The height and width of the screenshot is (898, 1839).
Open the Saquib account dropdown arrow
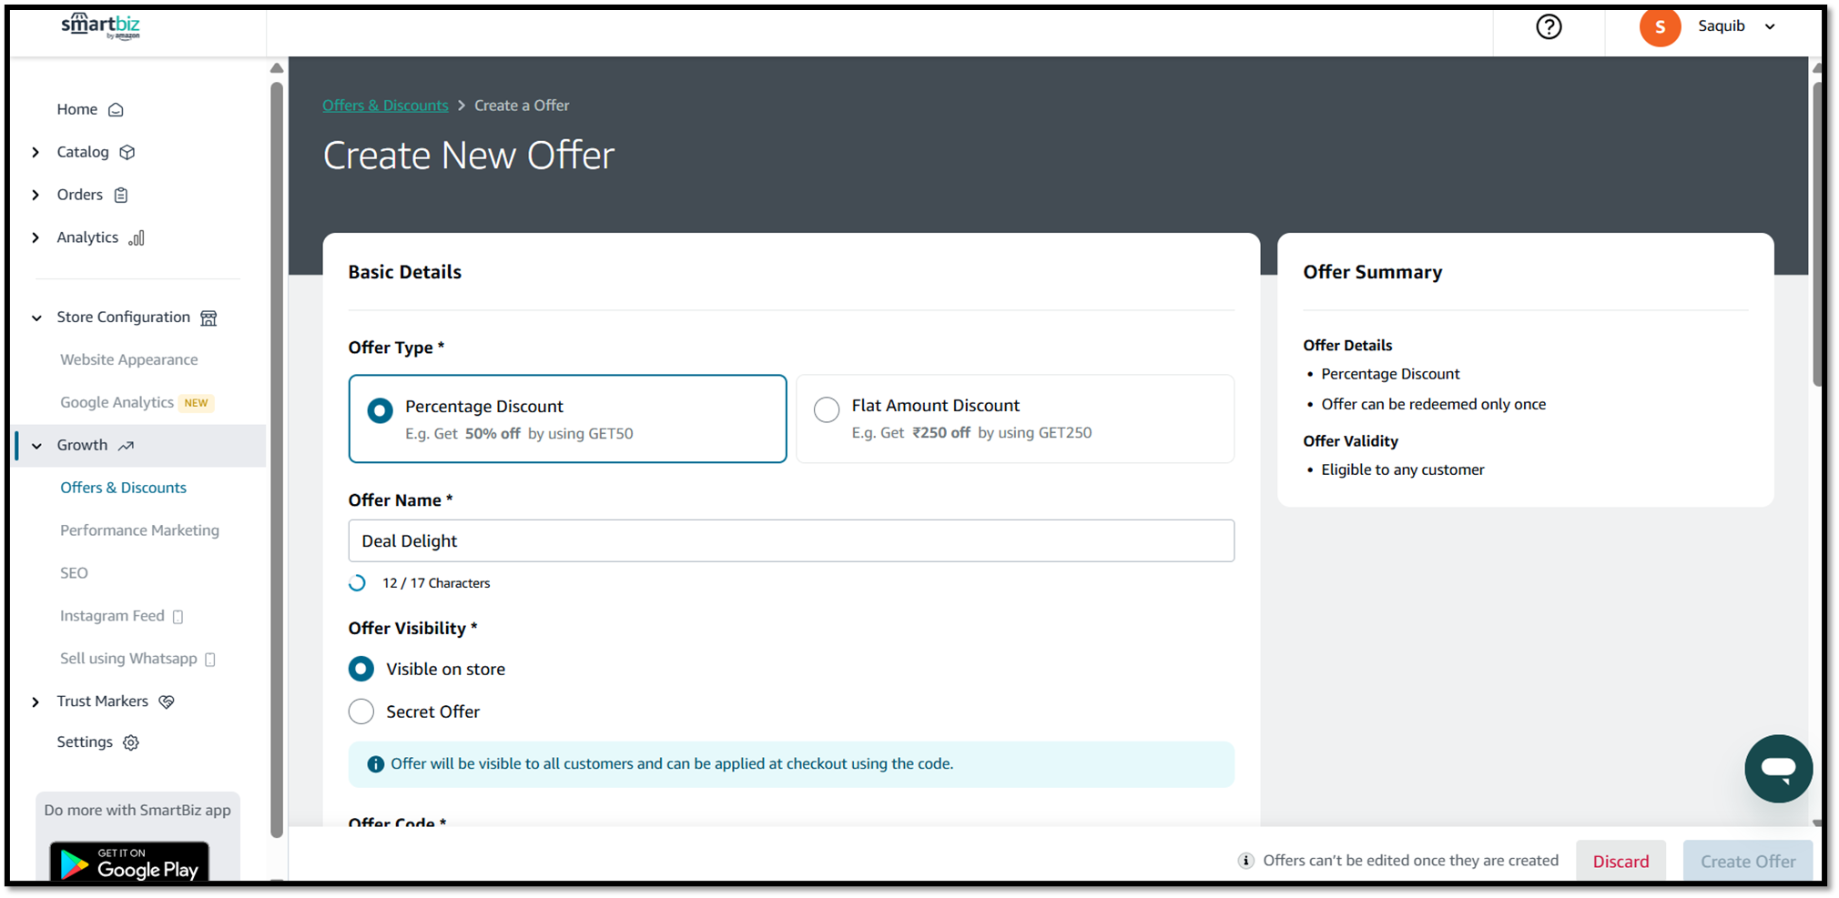[1770, 26]
